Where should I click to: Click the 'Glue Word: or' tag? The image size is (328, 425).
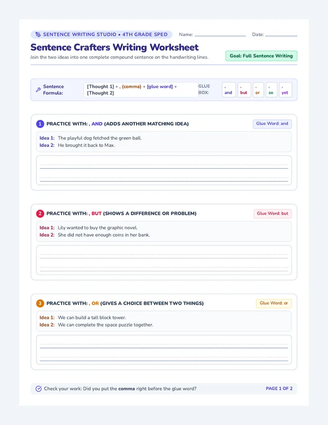[274, 303]
